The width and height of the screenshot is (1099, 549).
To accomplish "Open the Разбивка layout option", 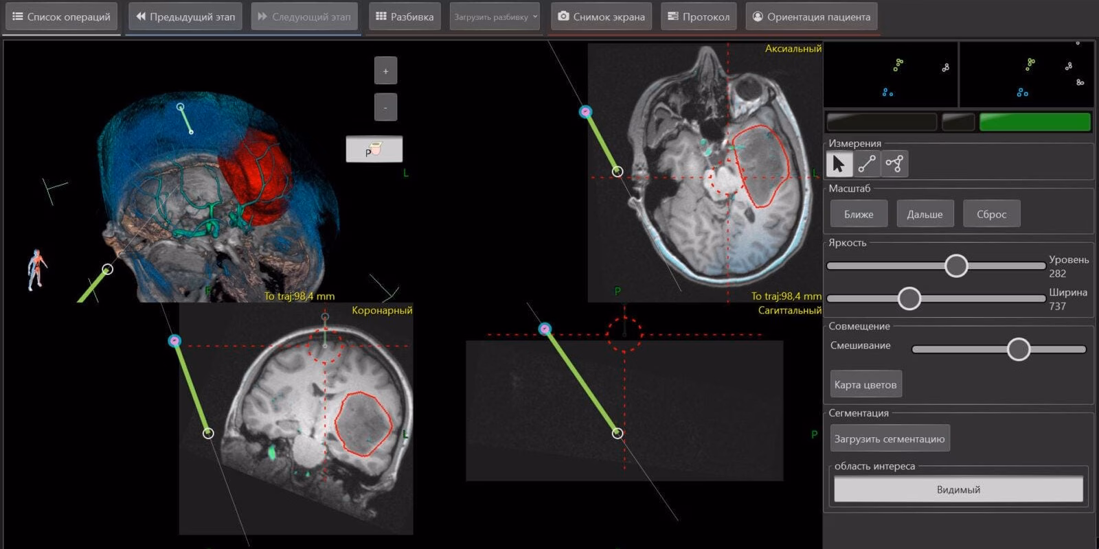I will 405,16.
